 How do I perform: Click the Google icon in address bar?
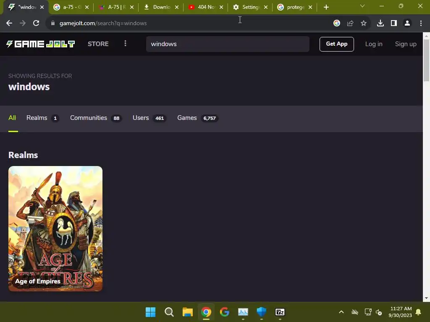pos(336,23)
